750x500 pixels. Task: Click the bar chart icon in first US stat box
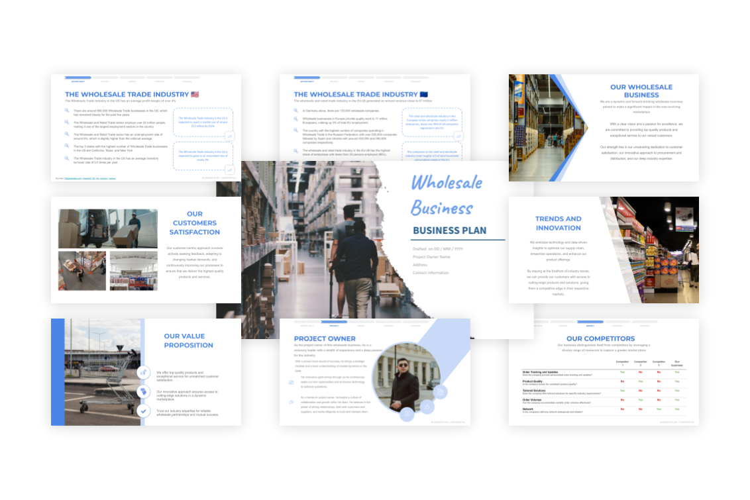tap(229, 135)
